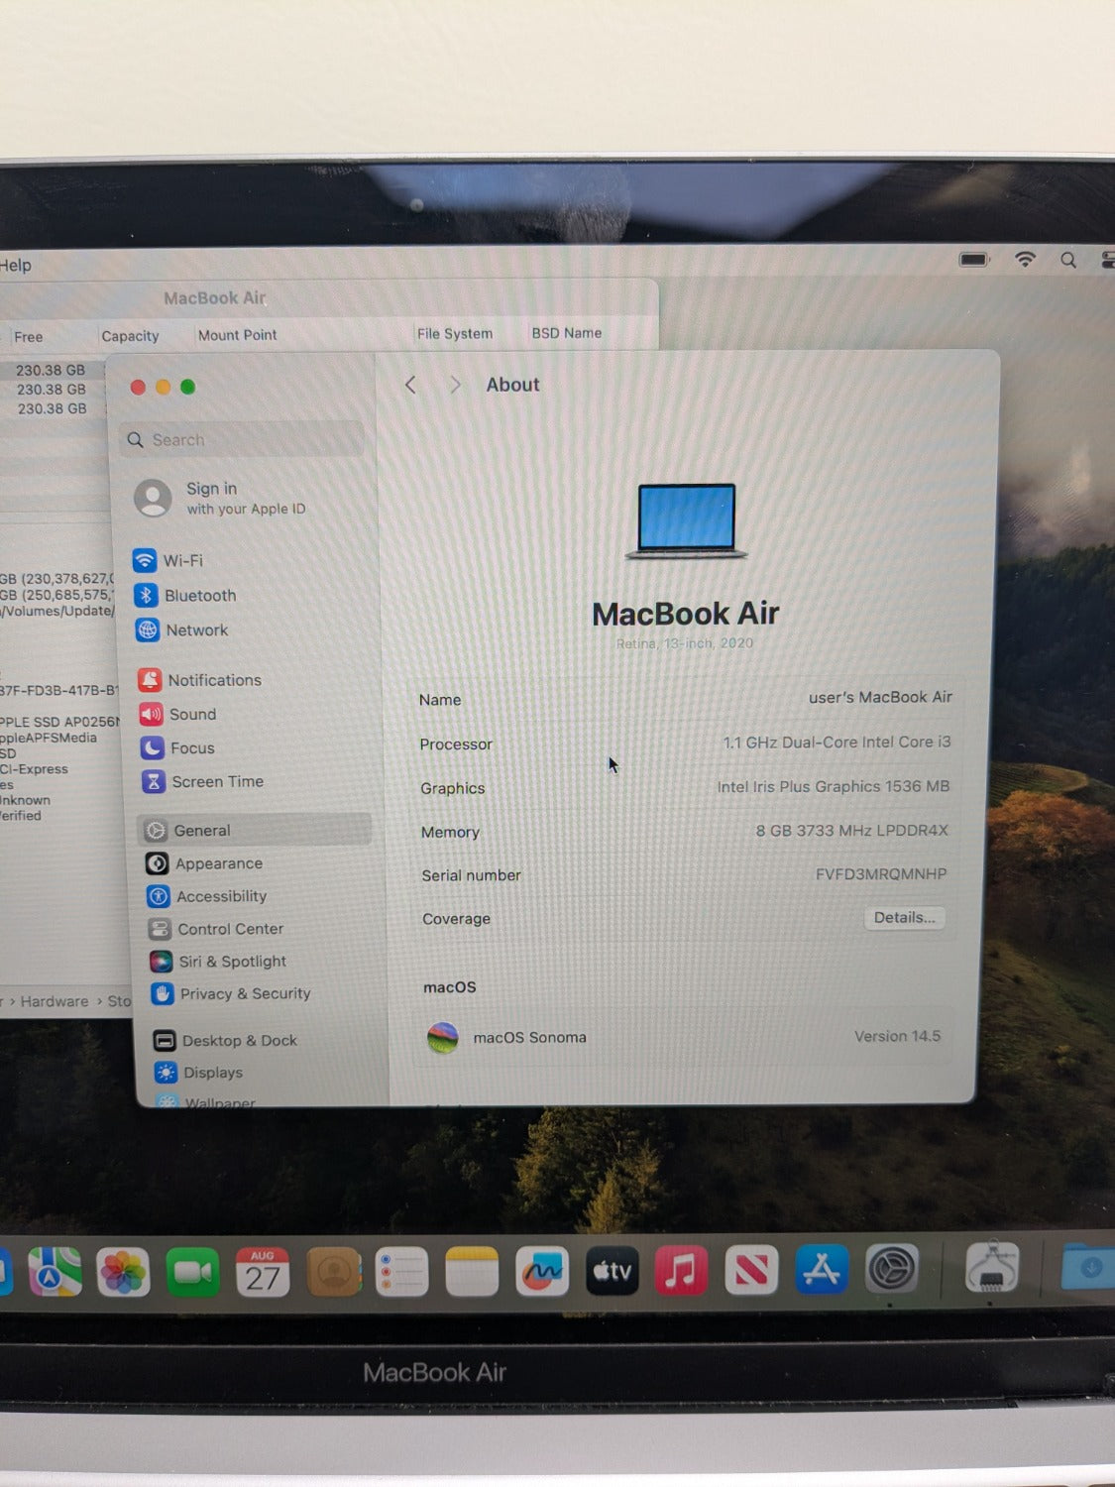The image size is (1115, 1487).
Task: Open Photos from the Dock
Action: click(124, 1271)
